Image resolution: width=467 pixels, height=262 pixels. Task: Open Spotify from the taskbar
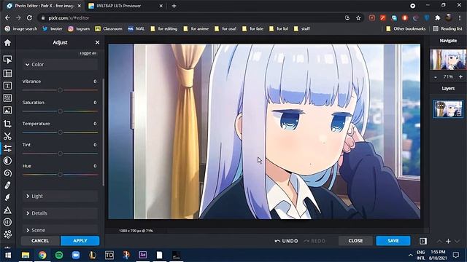pyautogui.click(x=59, y=255)
